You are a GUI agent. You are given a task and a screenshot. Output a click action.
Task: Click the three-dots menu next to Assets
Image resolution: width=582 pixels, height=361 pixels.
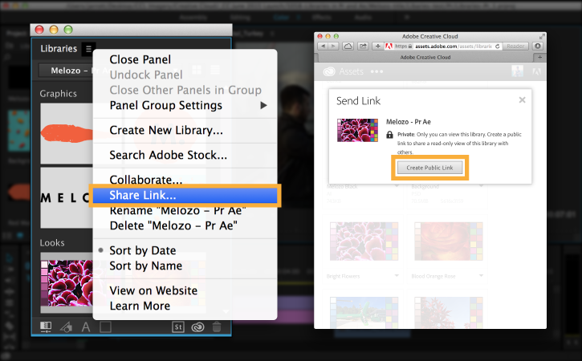pyautogui.click(x=376, y=71)
